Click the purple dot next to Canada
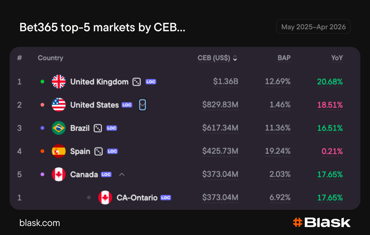The height and width of the screenshot is (235, 370). pyautogui.click(x=42, y=174)
